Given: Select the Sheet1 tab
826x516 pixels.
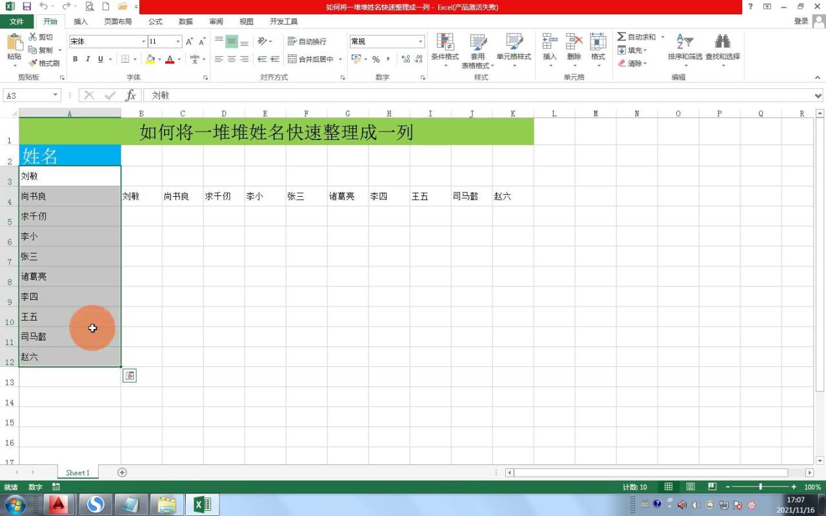Looking at the screenshot, I should pyautogui.click(x=78, y=473).
